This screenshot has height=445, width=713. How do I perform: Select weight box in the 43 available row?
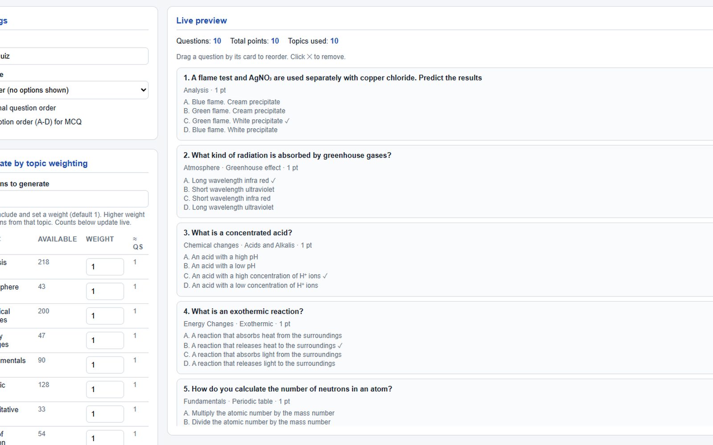[x=105, y=291]
